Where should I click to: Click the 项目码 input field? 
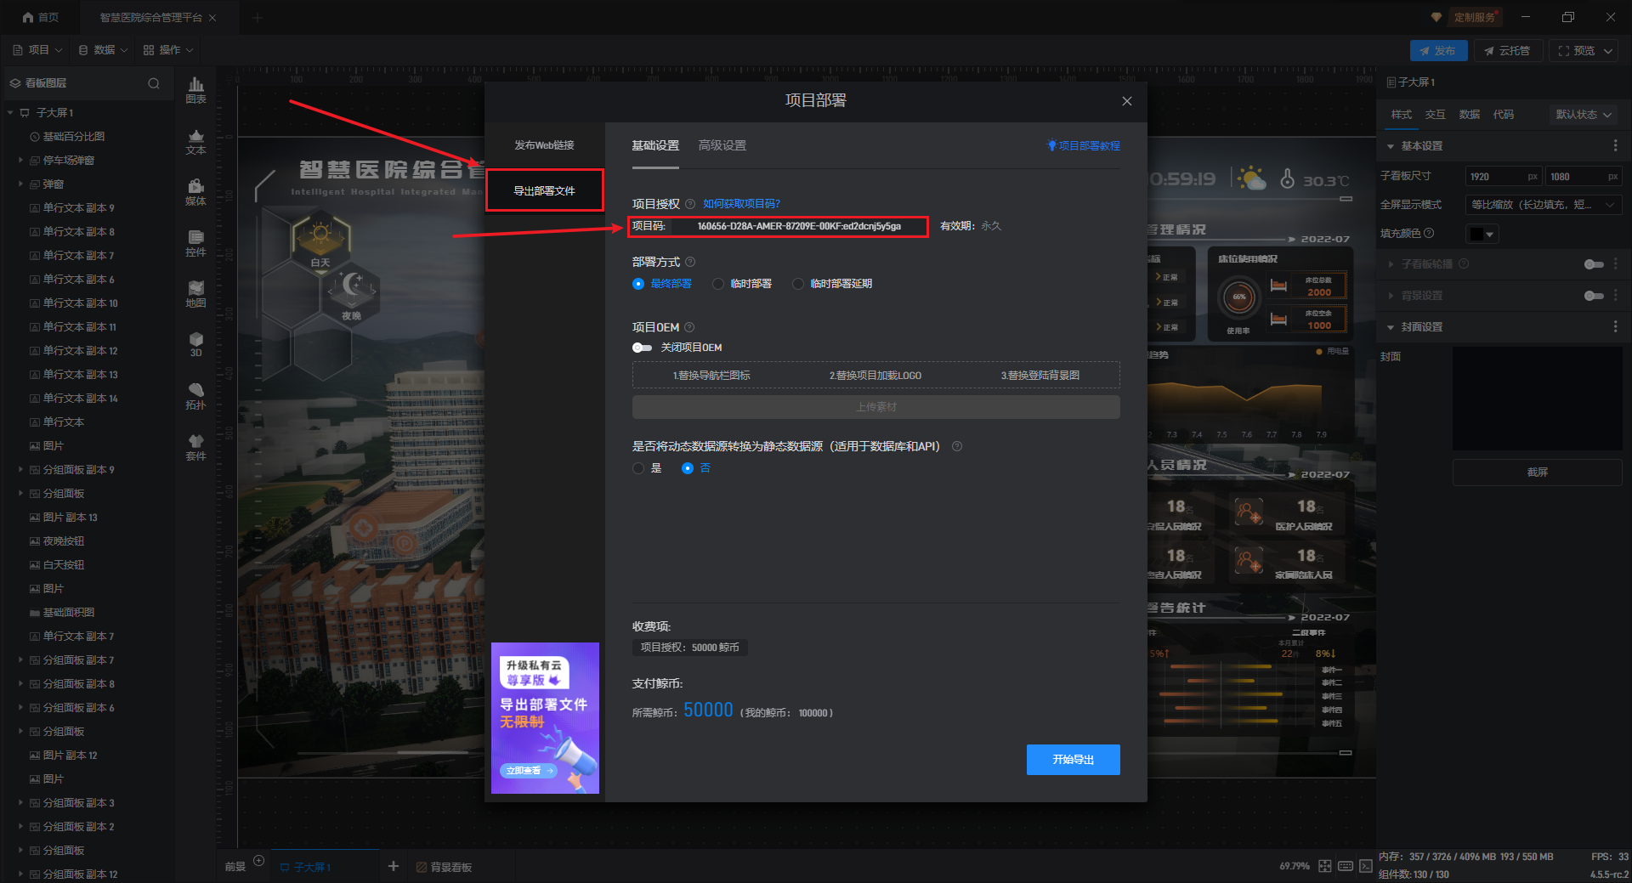799,226
